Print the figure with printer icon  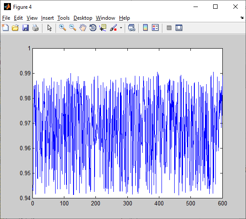35,28
